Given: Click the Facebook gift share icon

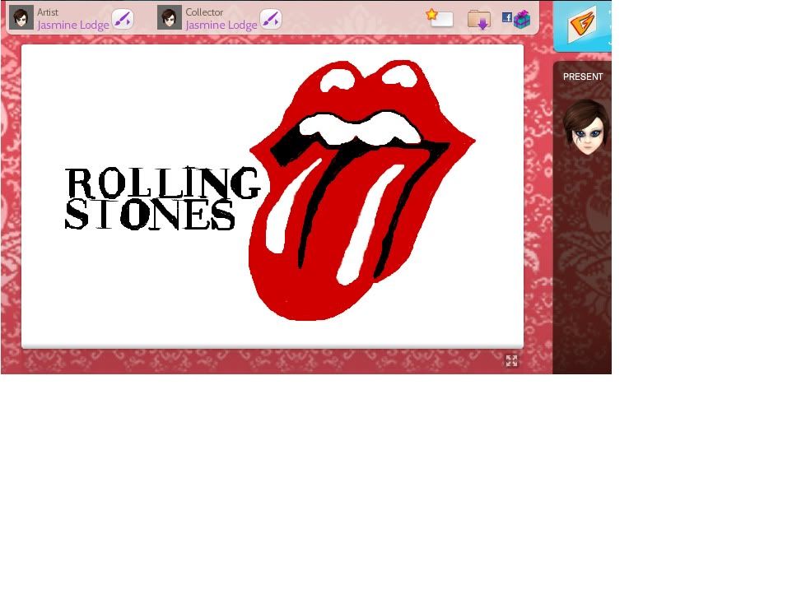Looking at the screenshot, I should 516,19.
